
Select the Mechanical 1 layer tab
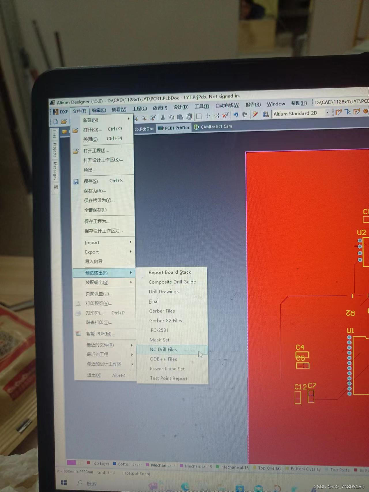pos(161,465)
